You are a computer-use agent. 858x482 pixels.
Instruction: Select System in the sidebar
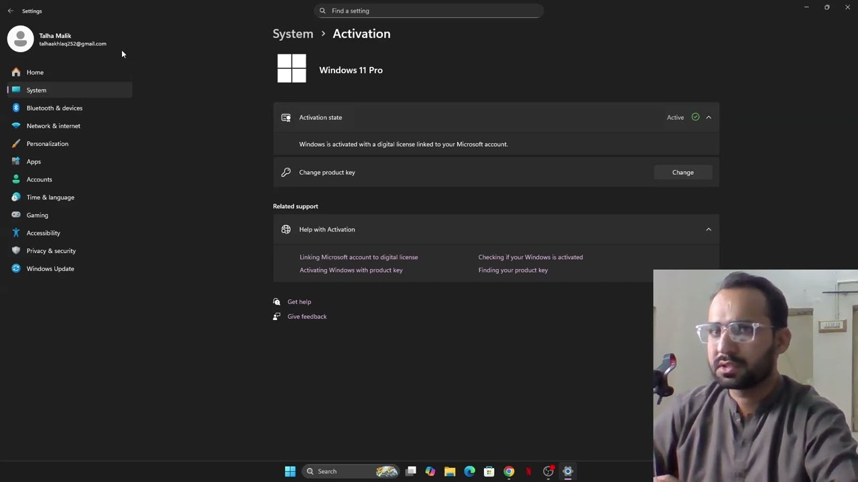pyautogui.click(x=70, y=90)
